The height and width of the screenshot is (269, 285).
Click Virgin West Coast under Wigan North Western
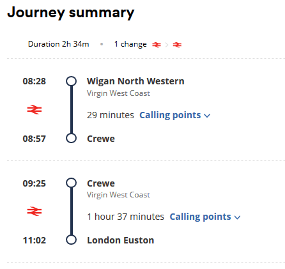[118, 93]
